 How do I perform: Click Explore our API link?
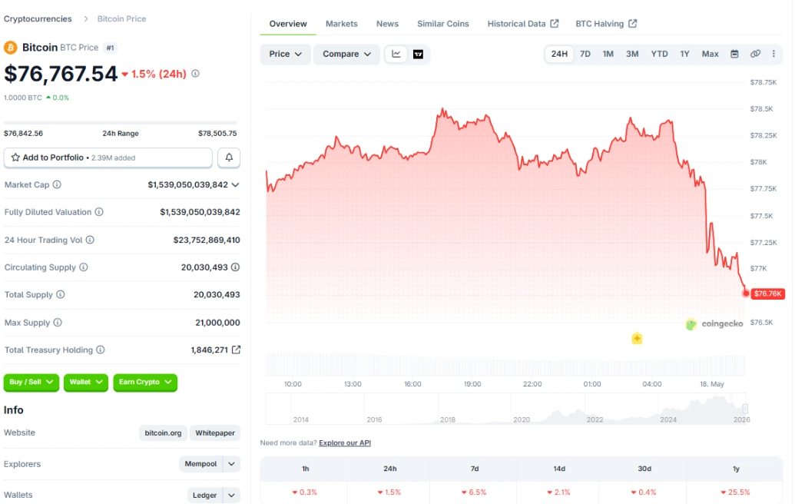pos(345,443)
